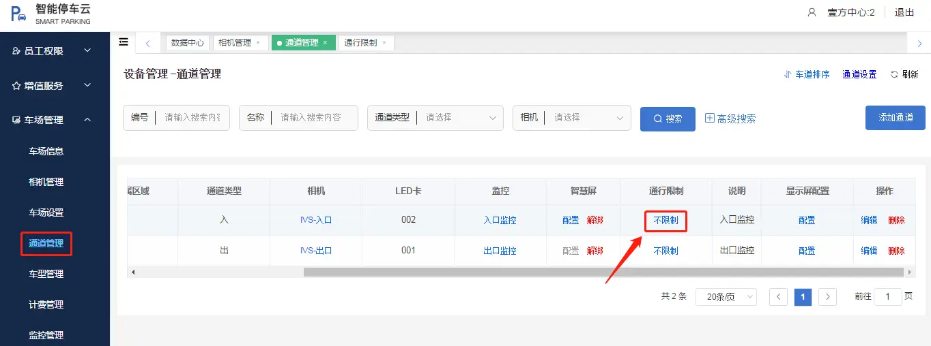The height and width of the screenshot is (346, 931).
Task: Click the user profile icon
Action: pyautogui.click(x=812, y=12)
